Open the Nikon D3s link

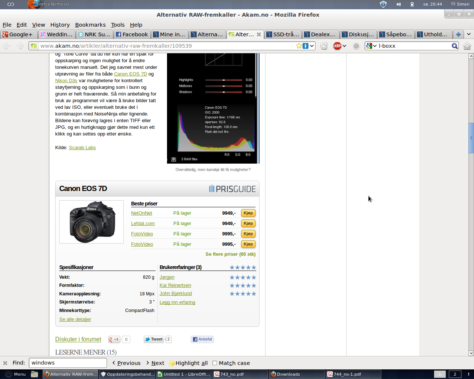(x=66, y=81)
